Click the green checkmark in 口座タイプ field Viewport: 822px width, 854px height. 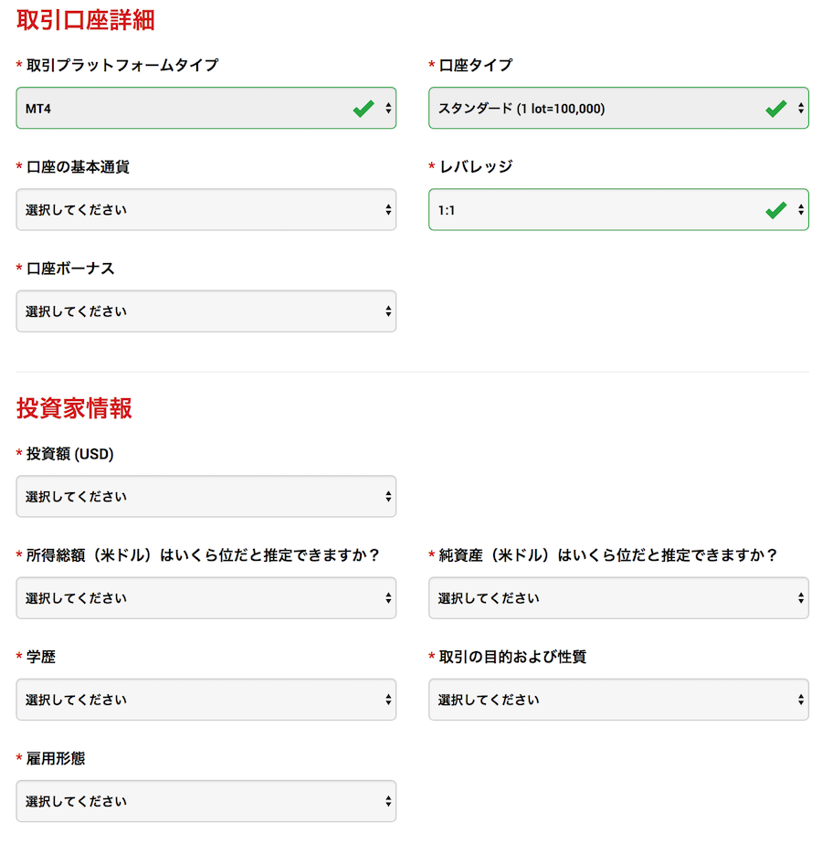click(775, 109)
